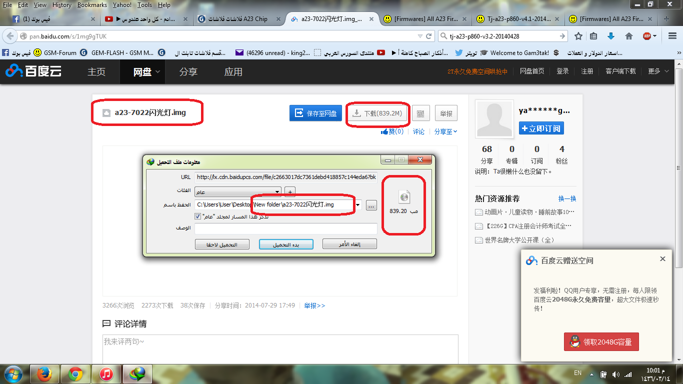Click the 举报>> link below the preview
The height and width of the screenshot is (384, 683).
point(314,305)
